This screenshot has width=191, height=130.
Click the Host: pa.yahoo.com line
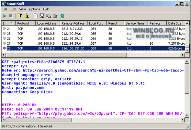pyautogui.click(x=23, y=88)
